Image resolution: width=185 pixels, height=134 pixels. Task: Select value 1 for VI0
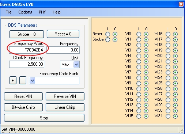pyautogui.click(x=139, y=34)
